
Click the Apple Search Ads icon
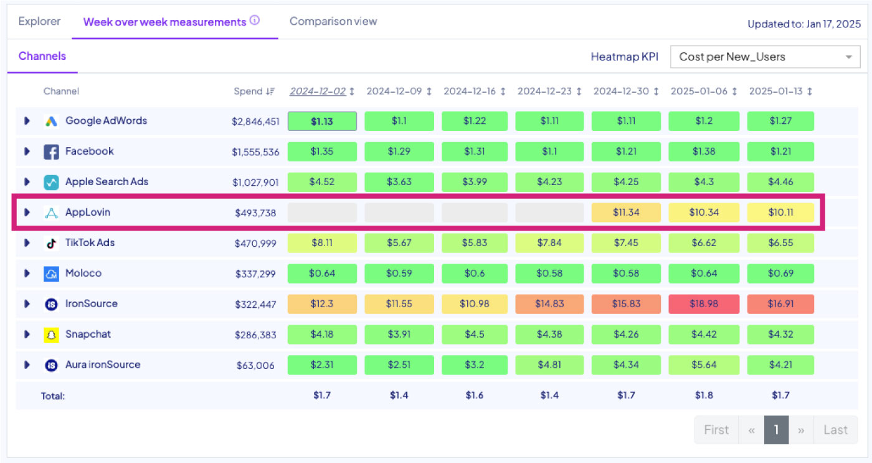51,182
